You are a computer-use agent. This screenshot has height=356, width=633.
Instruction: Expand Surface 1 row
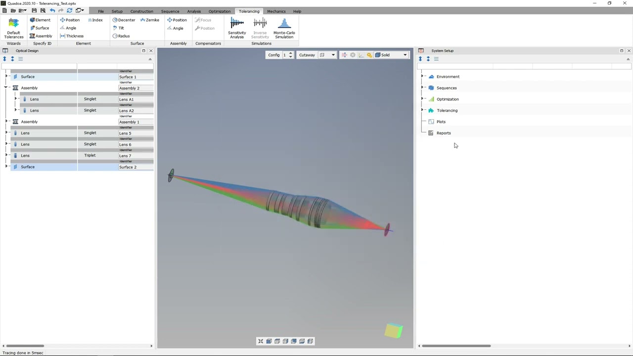click(x=6, y=77)
